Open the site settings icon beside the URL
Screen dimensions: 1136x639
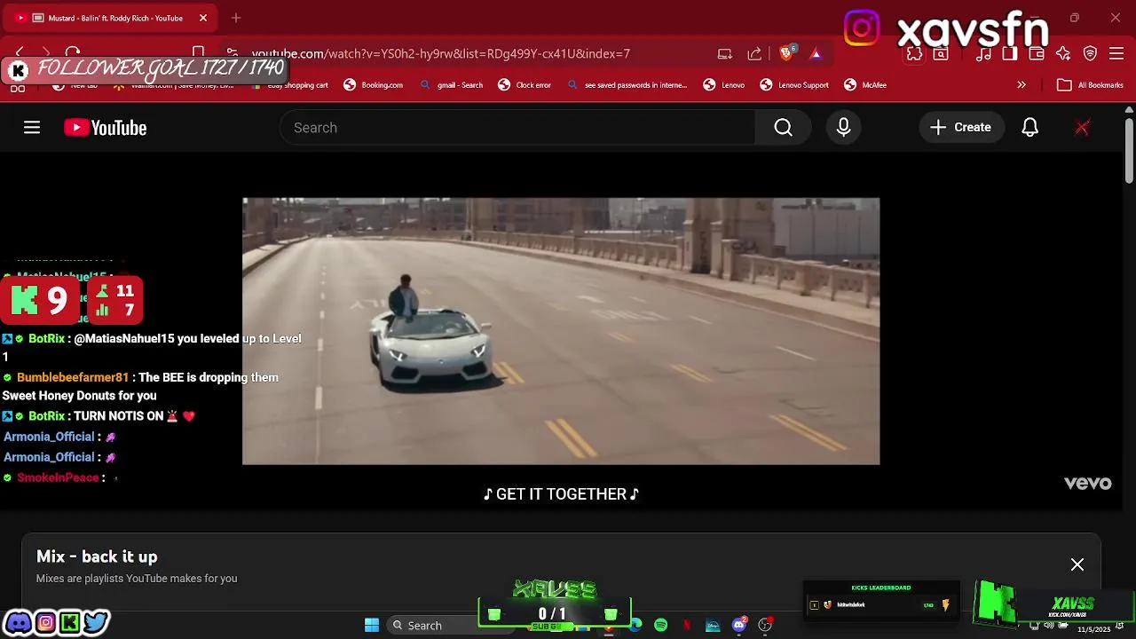click(x=232, y=53)
